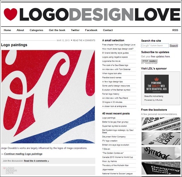Open the Designing Brand Identity book thumbnail
This screenshot has width=182, height=177.
tap(161, 168)
